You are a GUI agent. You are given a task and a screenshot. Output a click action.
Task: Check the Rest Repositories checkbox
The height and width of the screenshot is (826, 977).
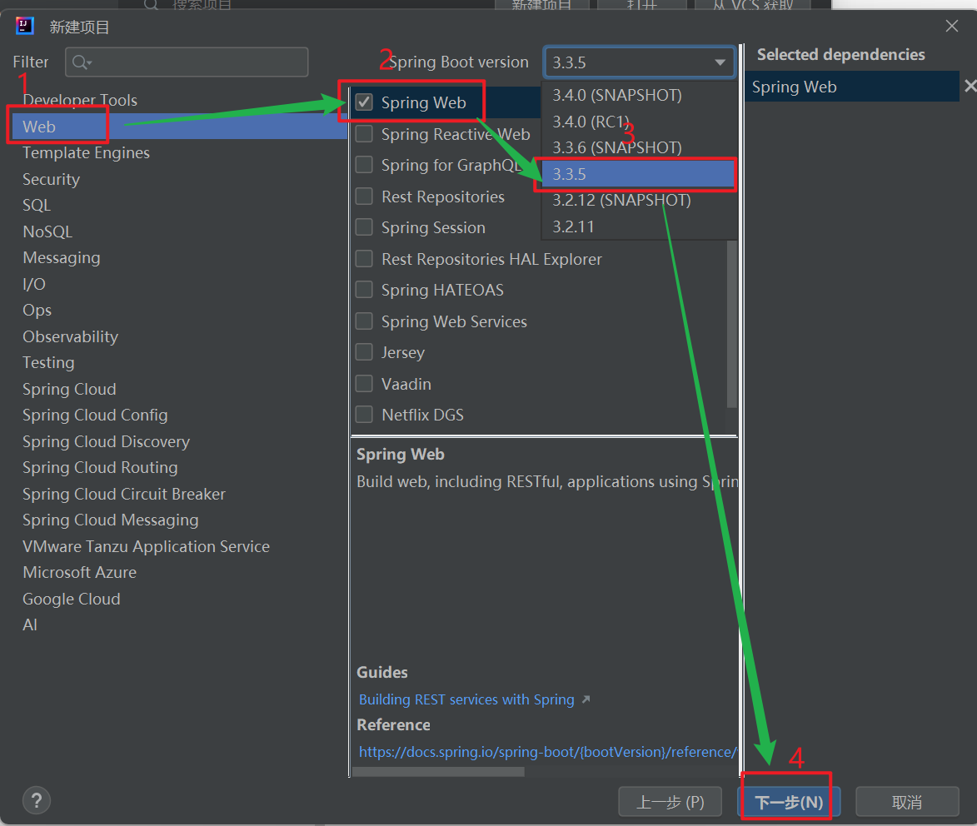coord(364,197)
